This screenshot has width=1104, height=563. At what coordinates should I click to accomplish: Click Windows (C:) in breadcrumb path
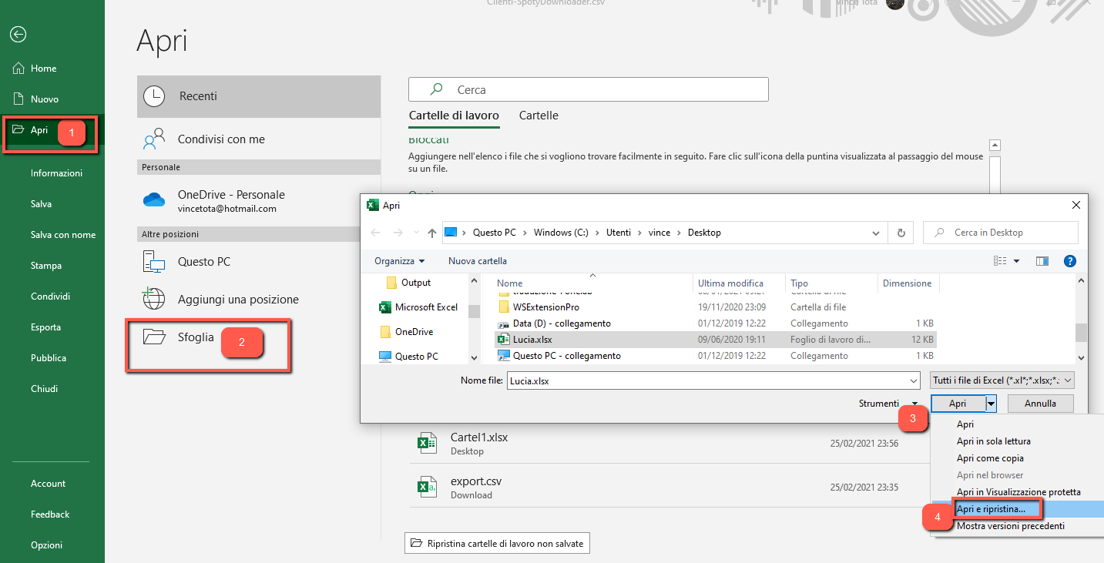561,233
